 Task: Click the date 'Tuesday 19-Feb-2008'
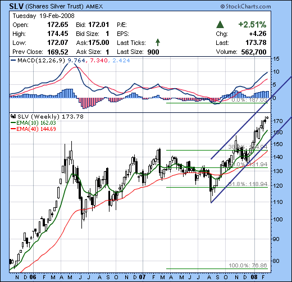pyautogui.click(x=43, y=16)
